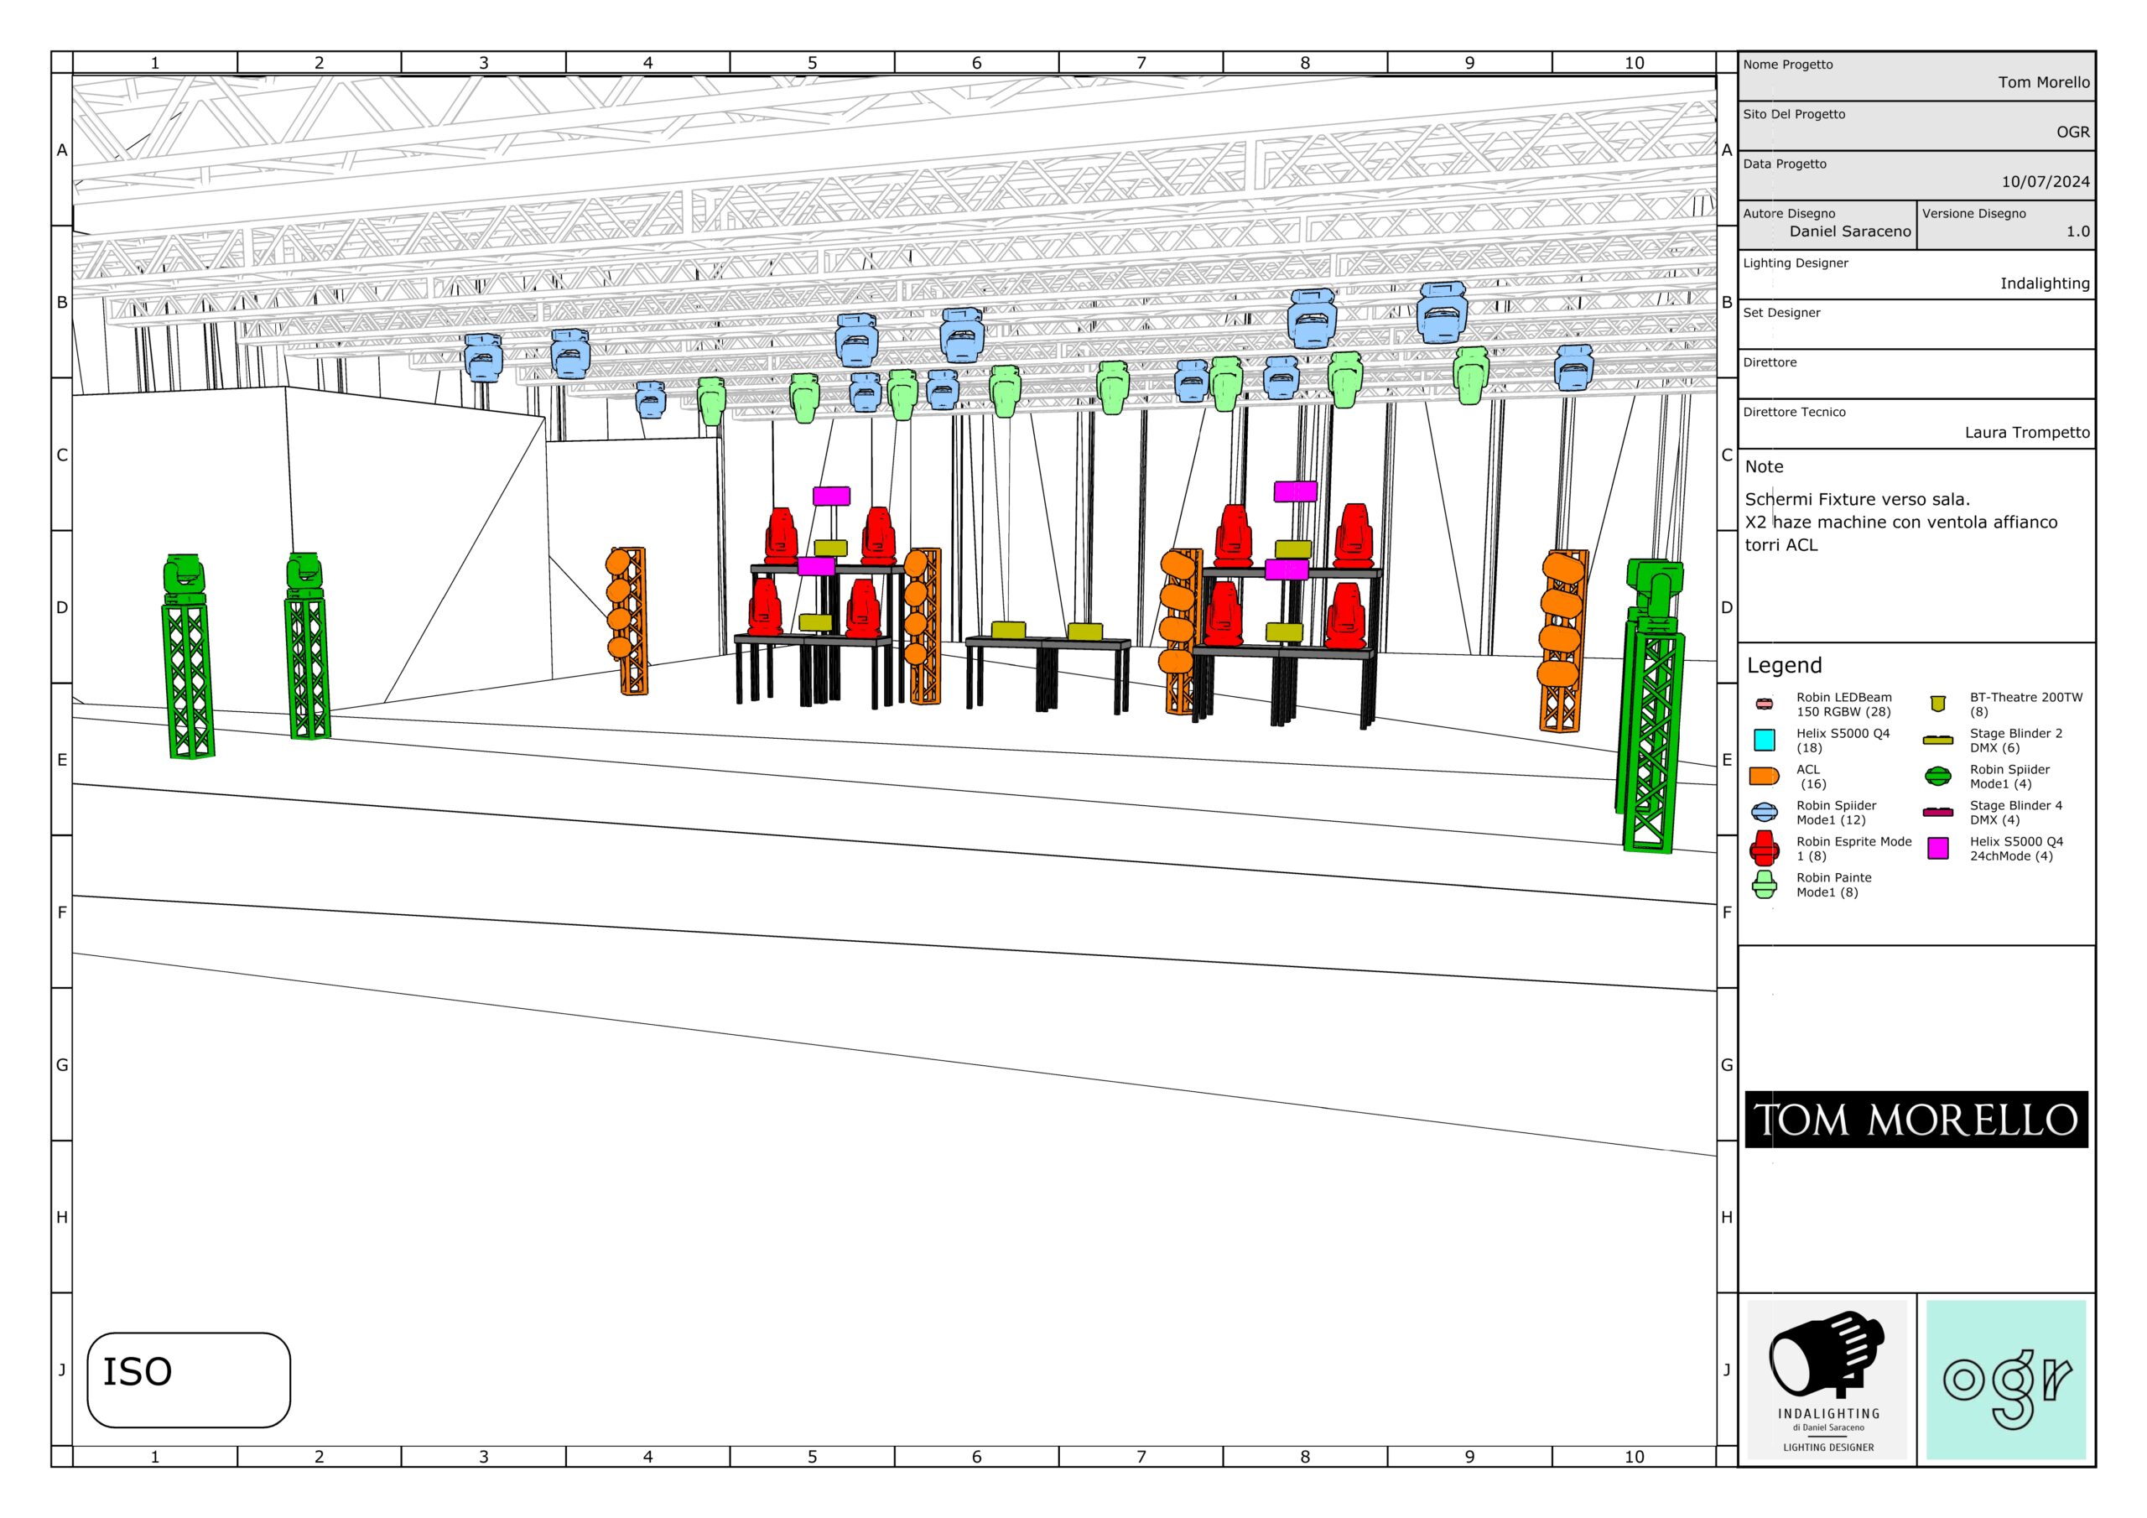Select the cyan Helix S5000 Q4 (18) legend swatch
The height and width of the screenshot is (1518, 2147).
coord(1764,740)
